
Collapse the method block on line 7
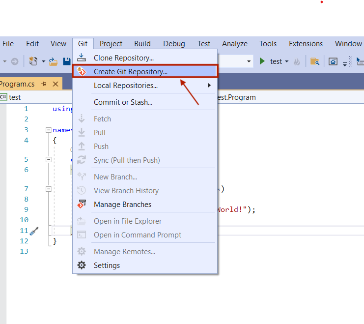click(x=48, y=189)
